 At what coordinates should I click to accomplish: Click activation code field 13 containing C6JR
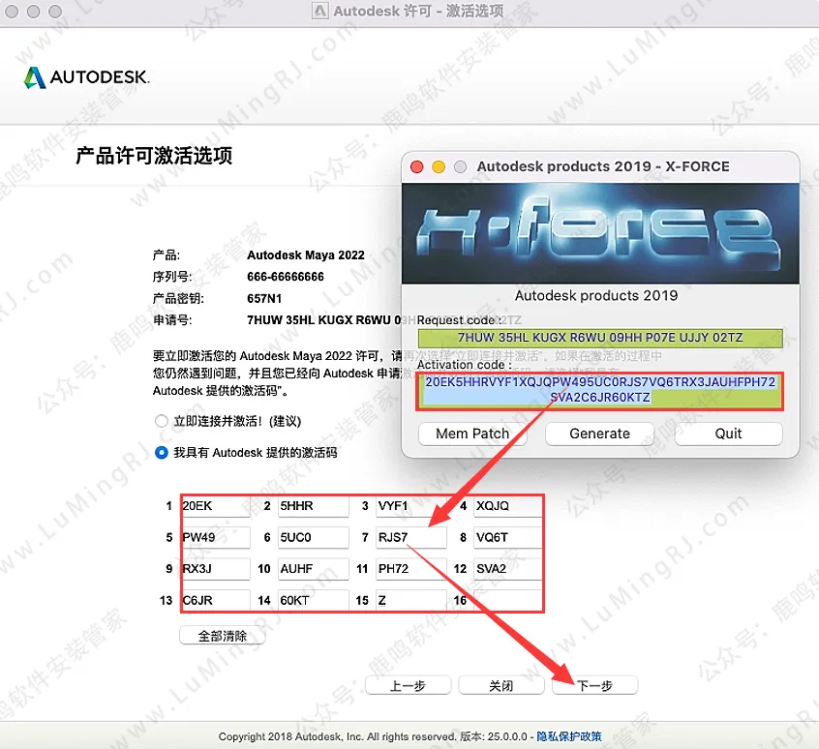point(215,600)
